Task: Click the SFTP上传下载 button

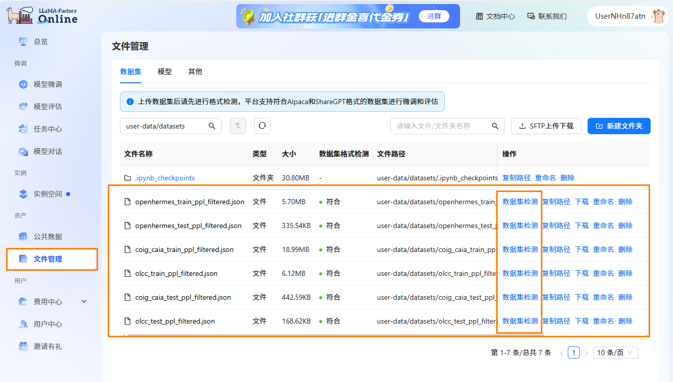Action: tap(546, 126)
